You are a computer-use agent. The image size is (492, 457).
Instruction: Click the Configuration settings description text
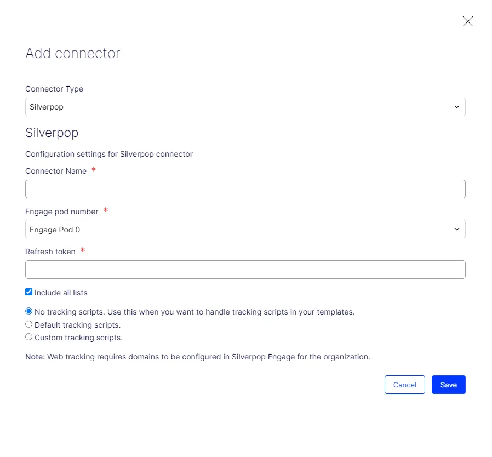(x=109, y=154)
